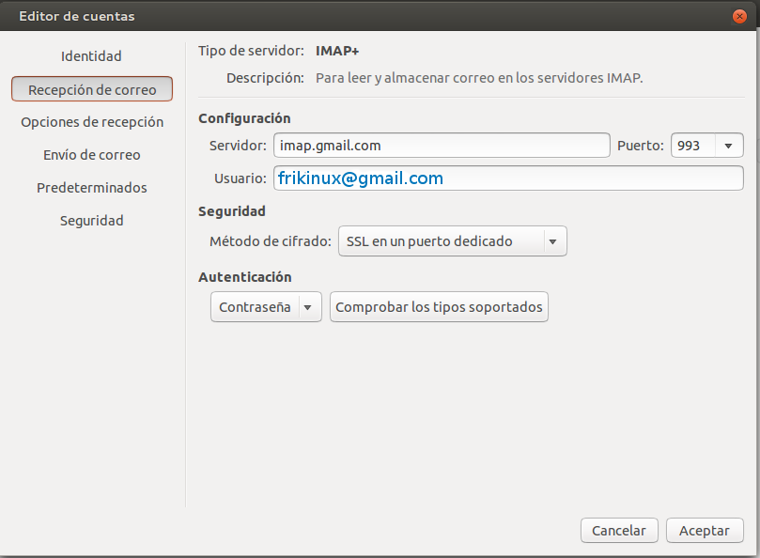Click the Configuración heading
The width and height of the screenshot is (760, 558).
pos(244,118)
